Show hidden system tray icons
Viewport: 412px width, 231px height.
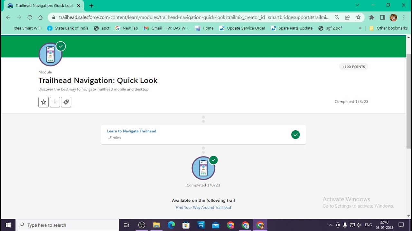[330, 225]
